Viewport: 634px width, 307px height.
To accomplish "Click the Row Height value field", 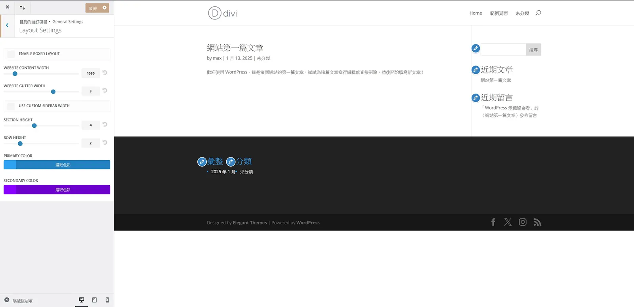I will tap(91, 143).
